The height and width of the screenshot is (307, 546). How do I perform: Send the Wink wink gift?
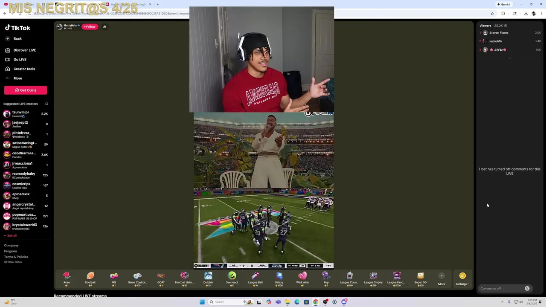pyautogui.click(x=302, y=279)
